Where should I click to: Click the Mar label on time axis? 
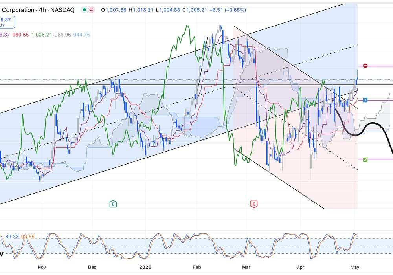(x=246, y=267)
